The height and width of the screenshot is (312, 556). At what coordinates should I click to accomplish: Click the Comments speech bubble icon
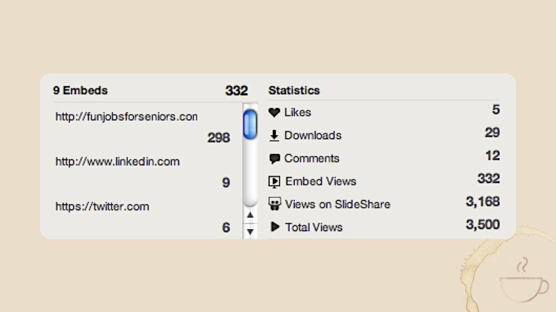click(x=274, y=158)
